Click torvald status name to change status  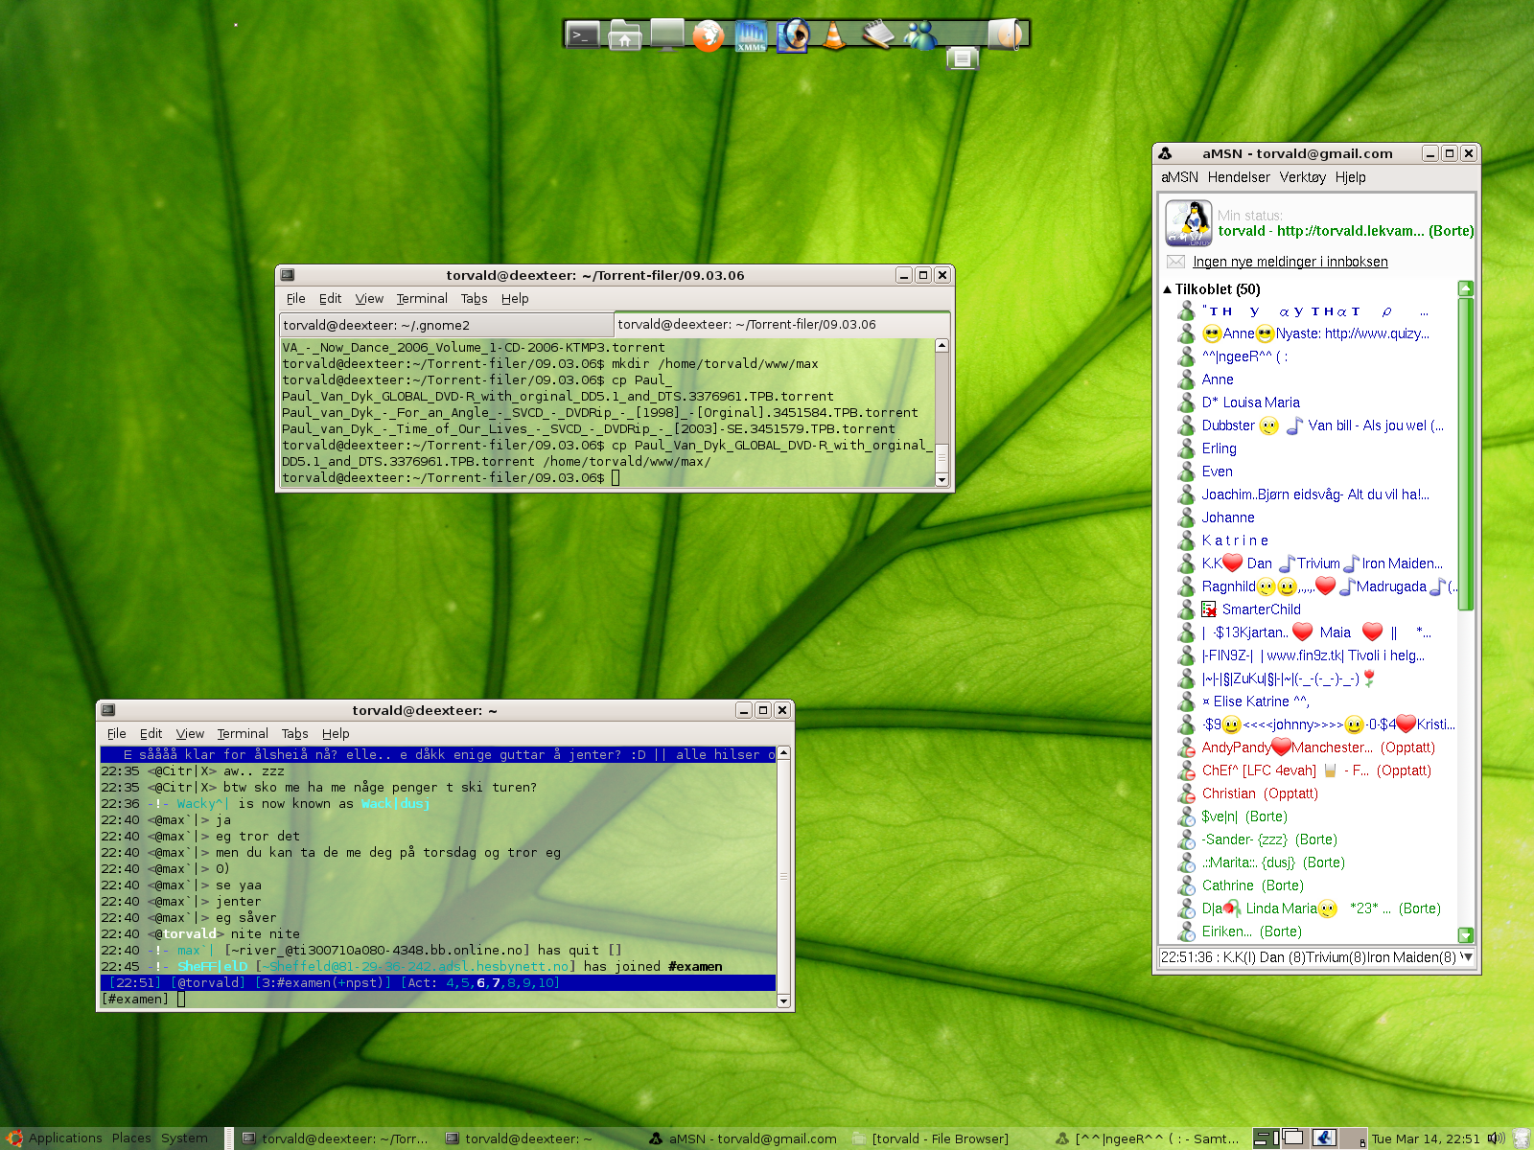coord(1242,231)
